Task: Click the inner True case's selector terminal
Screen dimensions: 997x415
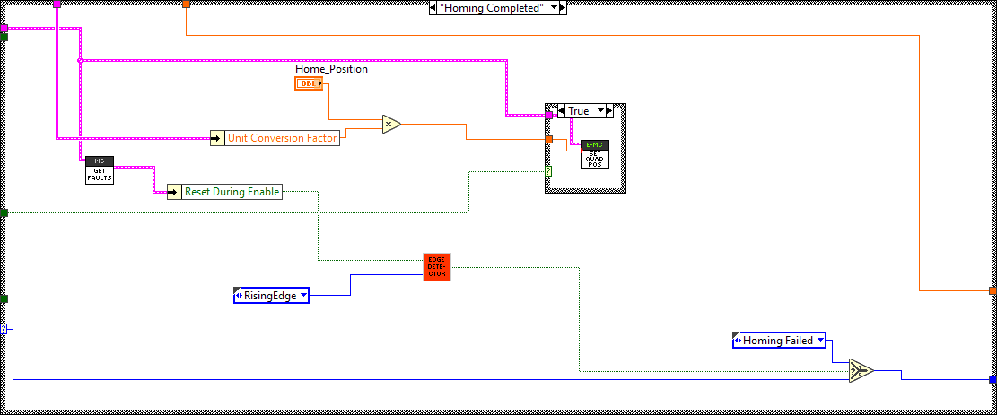Action: (x=548, y=170)
